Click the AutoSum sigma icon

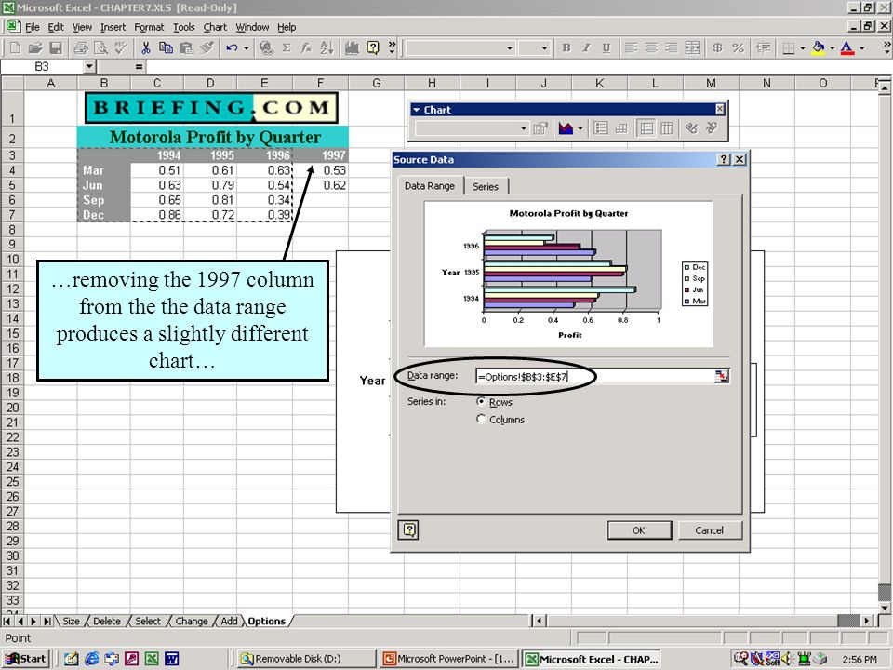287,47
